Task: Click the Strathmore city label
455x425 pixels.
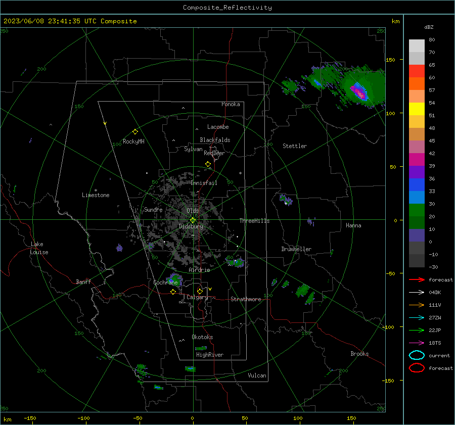Action: tap(246, 299)
